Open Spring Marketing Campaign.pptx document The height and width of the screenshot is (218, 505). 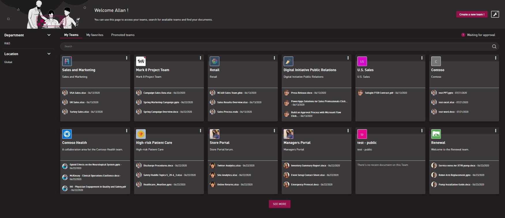(x=161, y=102)
